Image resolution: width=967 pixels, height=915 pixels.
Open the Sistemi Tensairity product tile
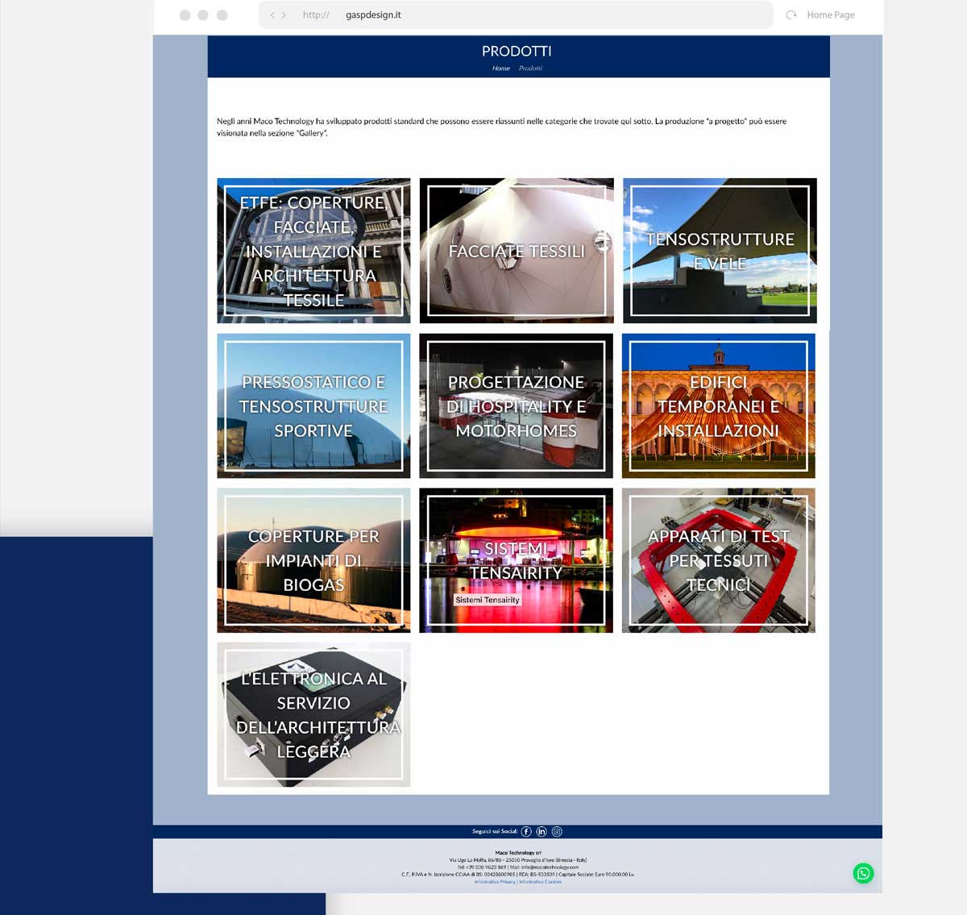coord(517,560)
